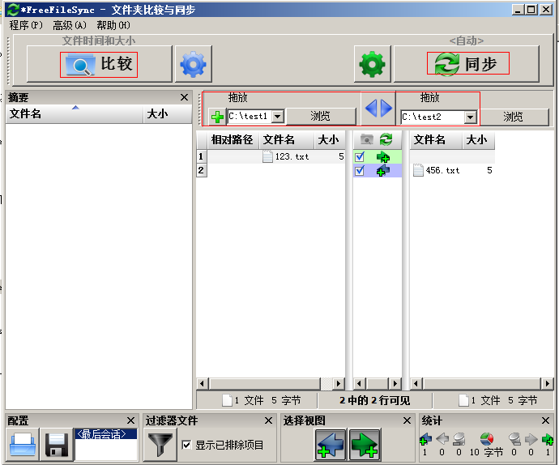Swap sides with blue arrows icon
559x465 pixels.
(x=378, y=108)
